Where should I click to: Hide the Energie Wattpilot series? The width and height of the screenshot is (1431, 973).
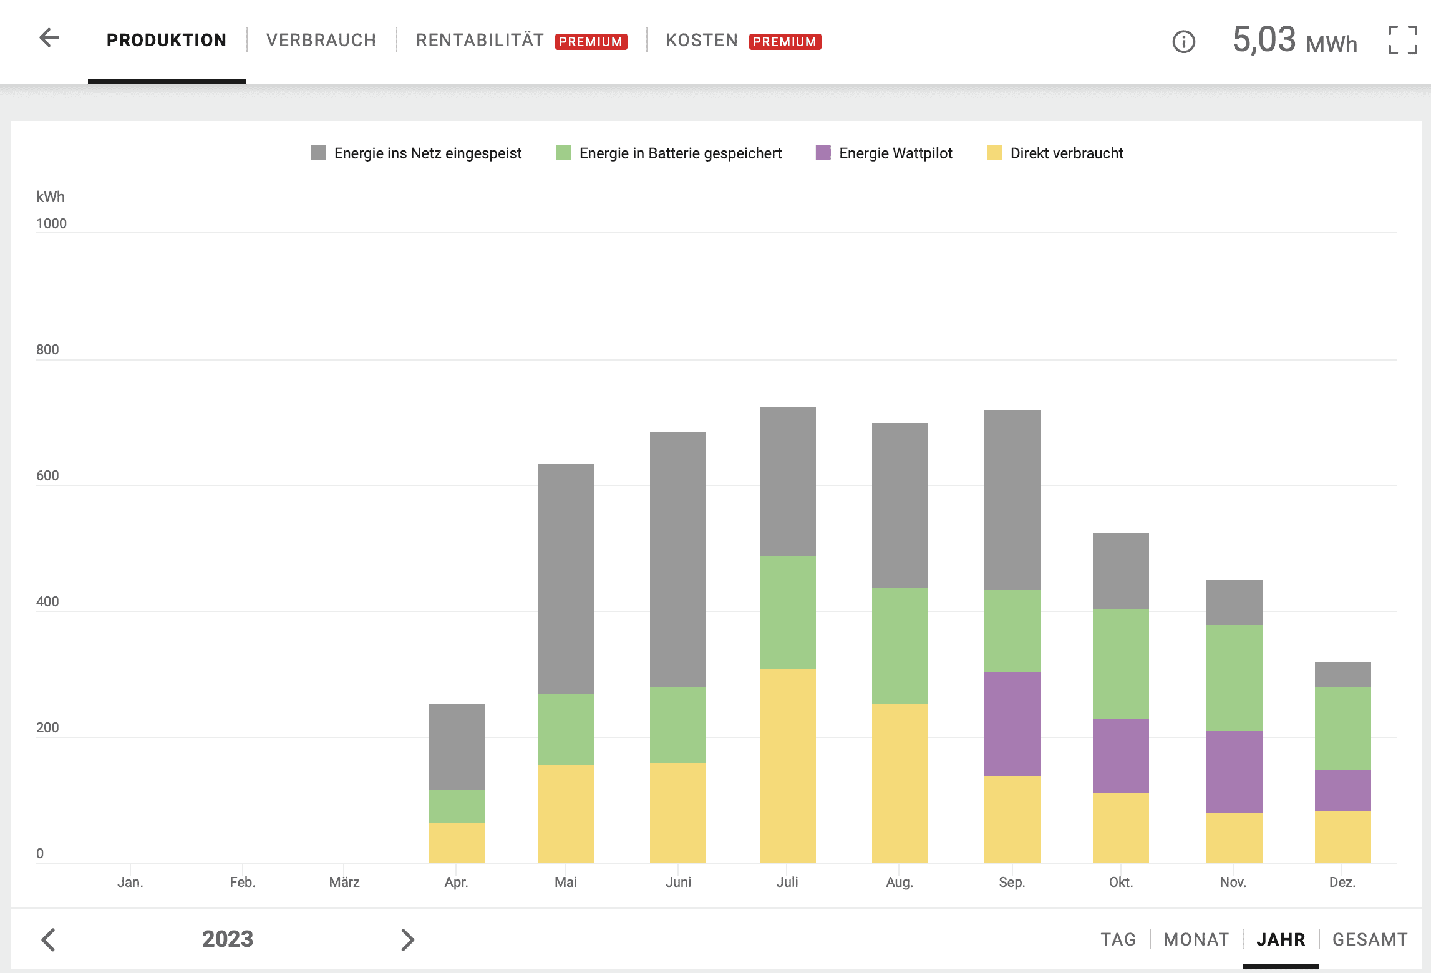(884, 153)
